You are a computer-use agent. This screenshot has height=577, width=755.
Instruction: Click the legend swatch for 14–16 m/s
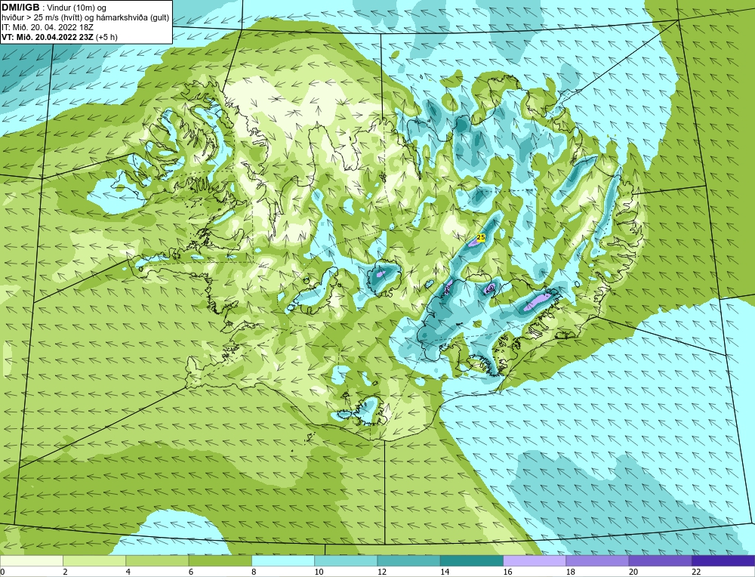tap(471, 561)
